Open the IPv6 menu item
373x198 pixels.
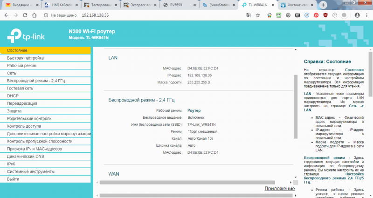(45, 164)
